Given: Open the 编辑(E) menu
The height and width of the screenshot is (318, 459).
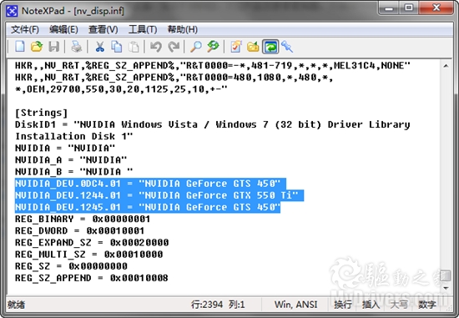Looking at the screenshot, I should pyautogui.click(x=63, y=29).
